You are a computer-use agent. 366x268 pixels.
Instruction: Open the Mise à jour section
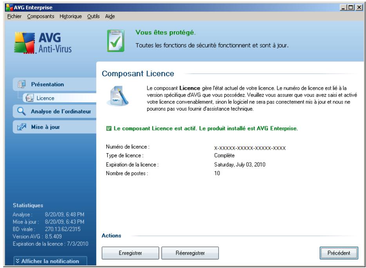pyautogui.click(x=54, y=127)
